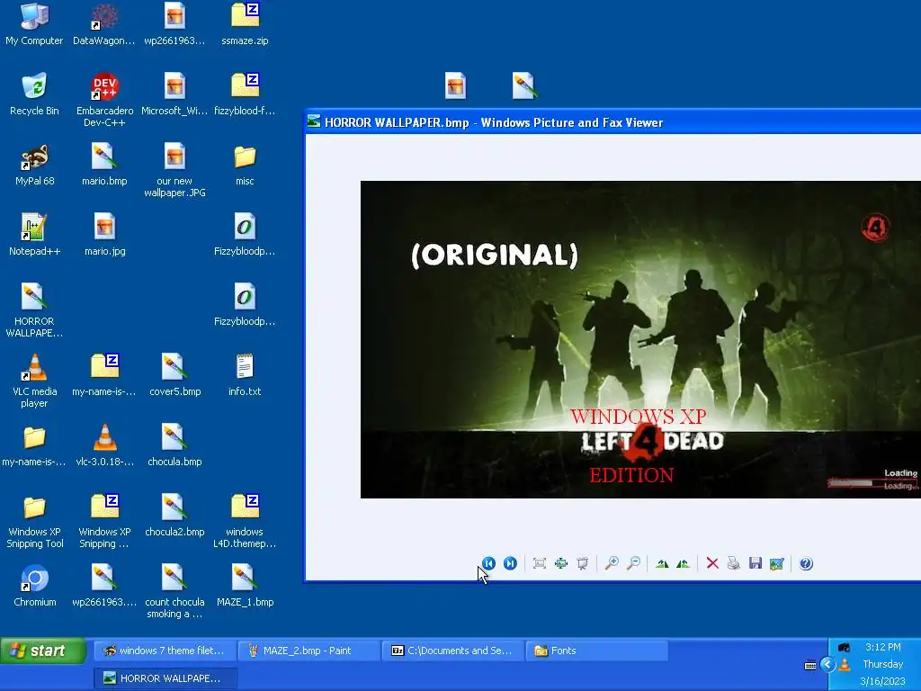This screenshot has width=921, height=691.
Task: Select the mario.jpg file icon
Action: click(104, 235)
